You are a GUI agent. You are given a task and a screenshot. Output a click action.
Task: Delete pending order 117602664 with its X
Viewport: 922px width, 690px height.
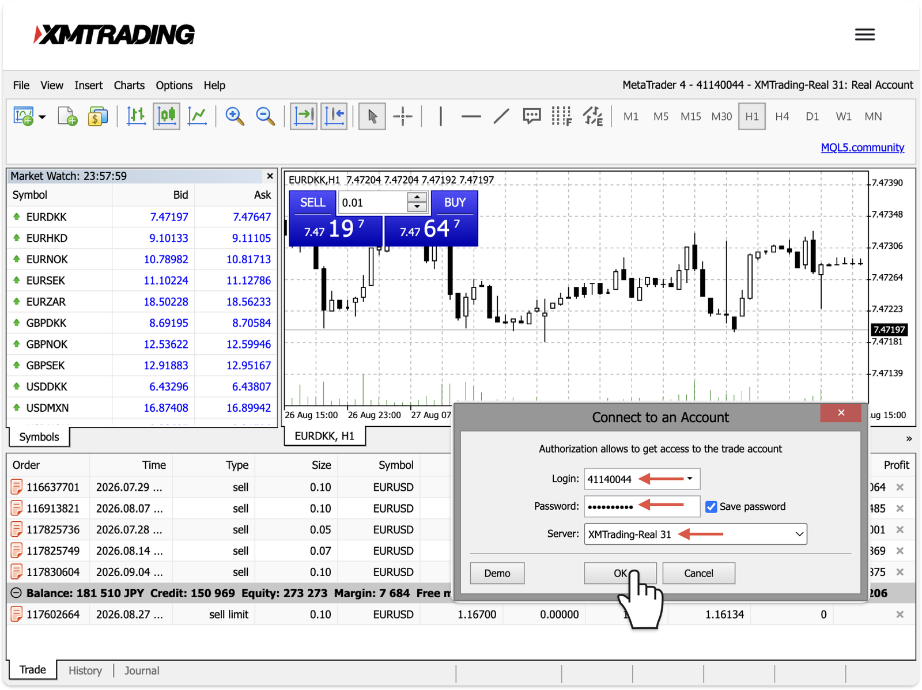coord(900,615)
